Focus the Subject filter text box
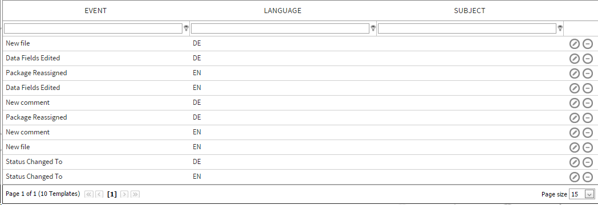Screen dimensions: 598x205 [x=467, y=28]
